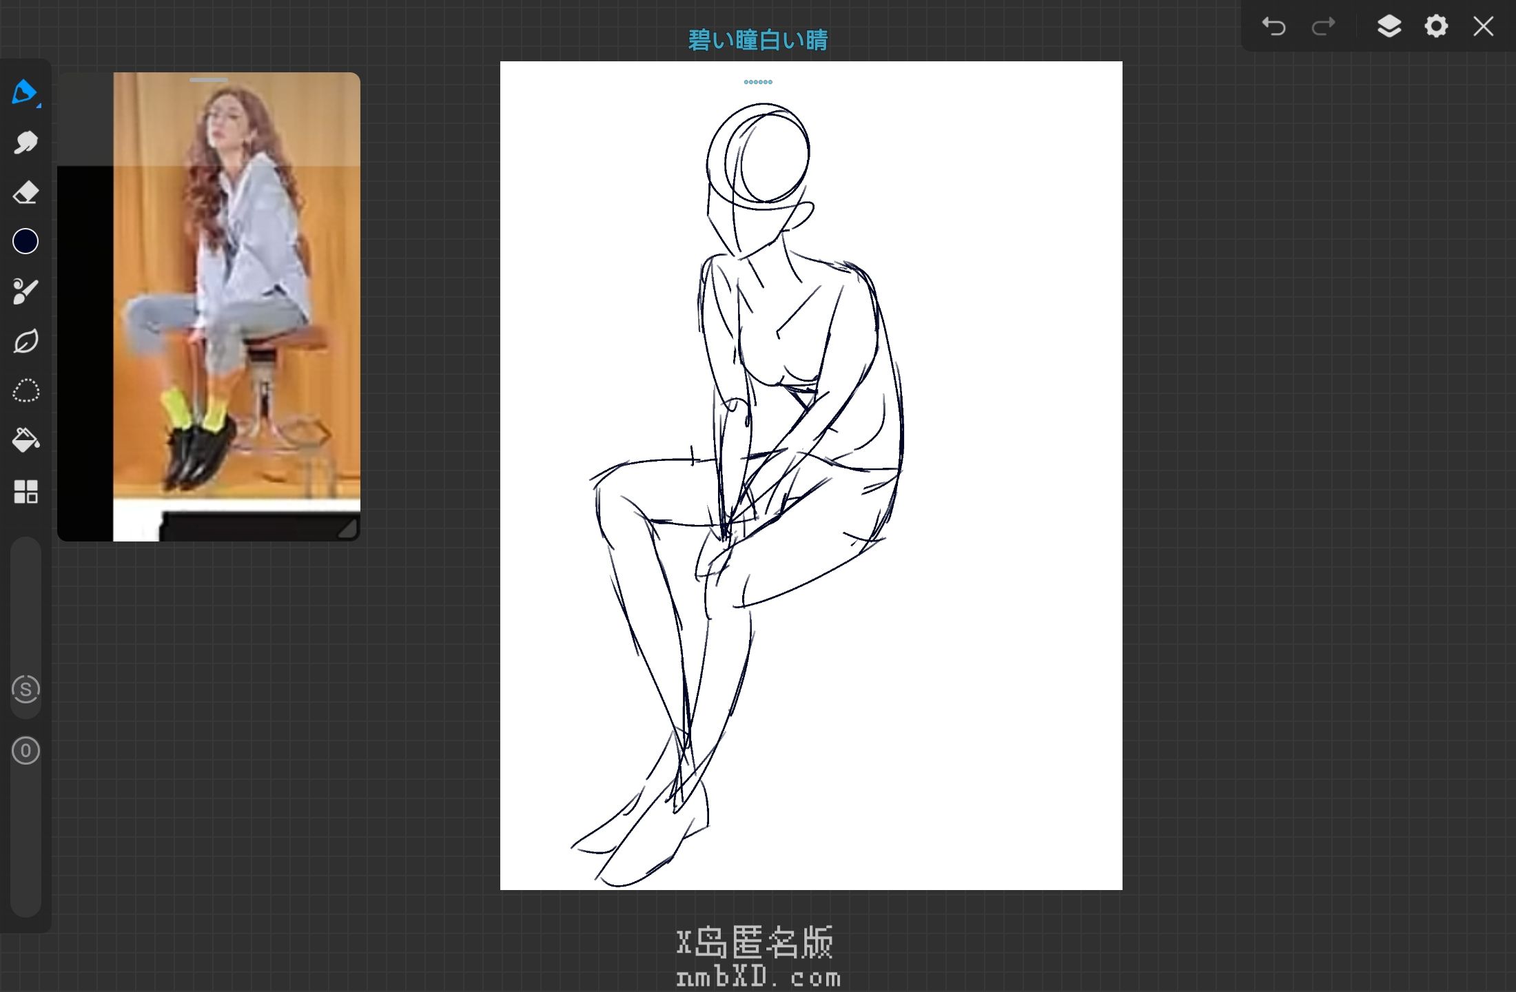Click the reference window top drag handle
This screenshot has height=992, width=1516.
click(209, 80)
